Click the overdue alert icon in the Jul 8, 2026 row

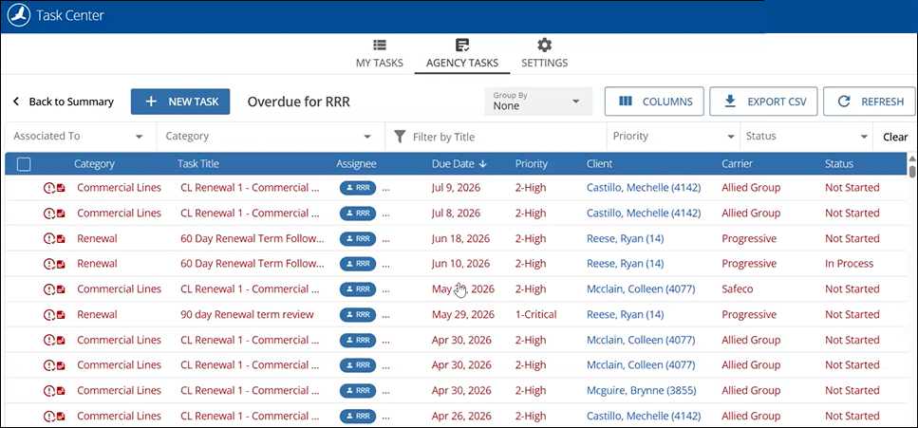point(49,214)
